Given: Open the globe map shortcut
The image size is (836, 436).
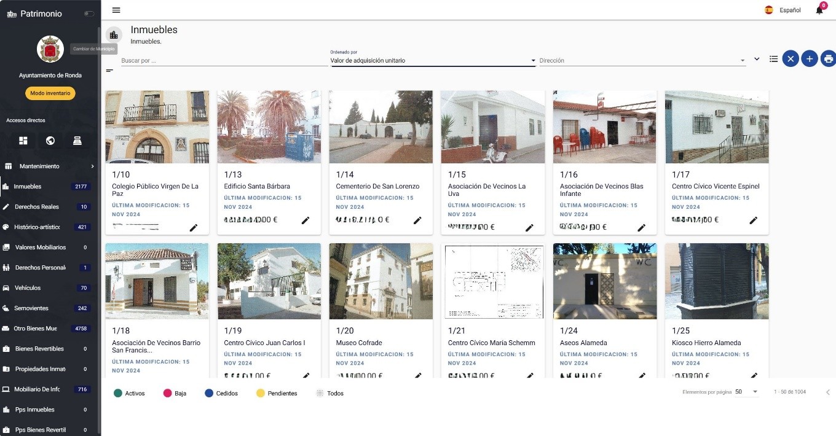Looking at the screenshot, I should pos(50,141).
